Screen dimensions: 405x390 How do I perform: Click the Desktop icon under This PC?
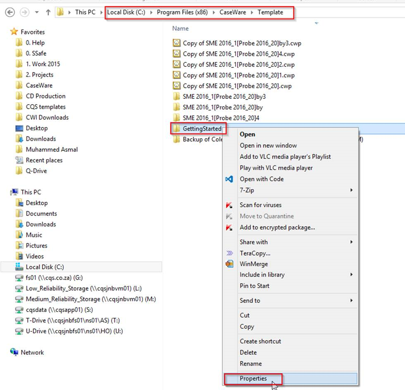19,203
